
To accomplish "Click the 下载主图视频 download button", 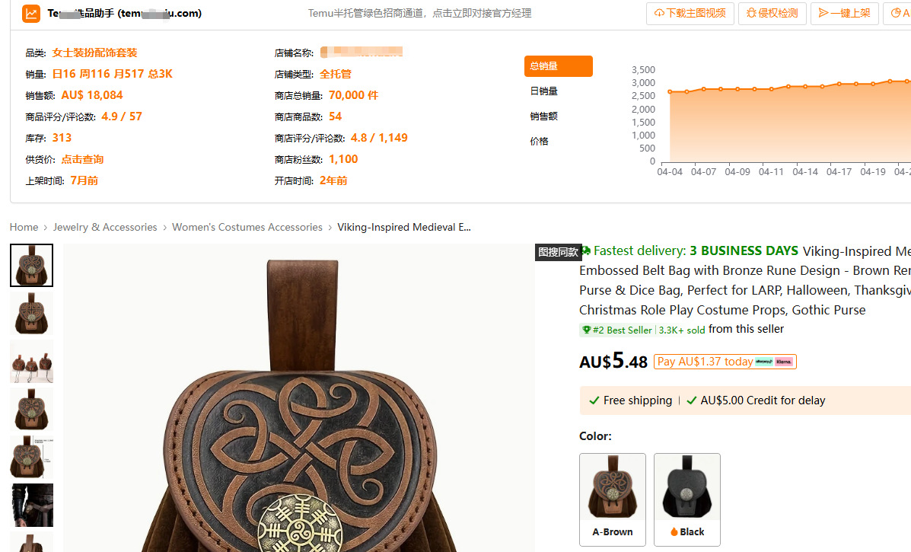I will (x=690, y=14).
